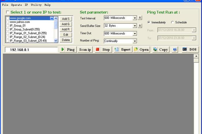Select the IP_Range_02_Subnet_(0-24) entry
202x134 pixels.
tap(27, 37)
